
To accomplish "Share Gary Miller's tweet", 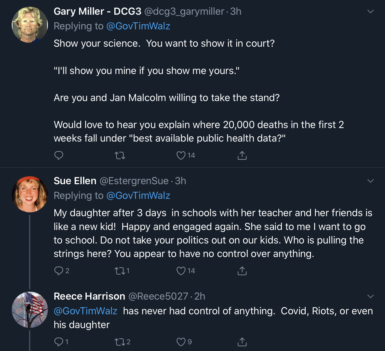I will pos(242,155).
